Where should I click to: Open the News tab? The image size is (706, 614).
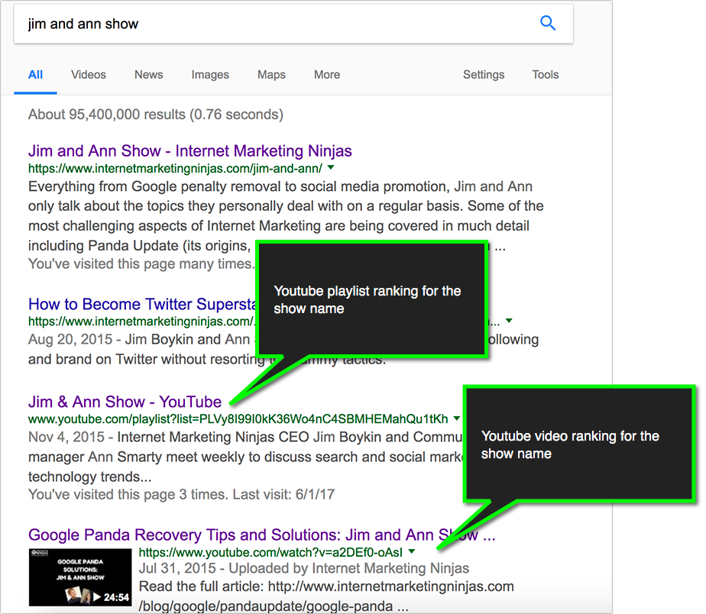(148, 75)
